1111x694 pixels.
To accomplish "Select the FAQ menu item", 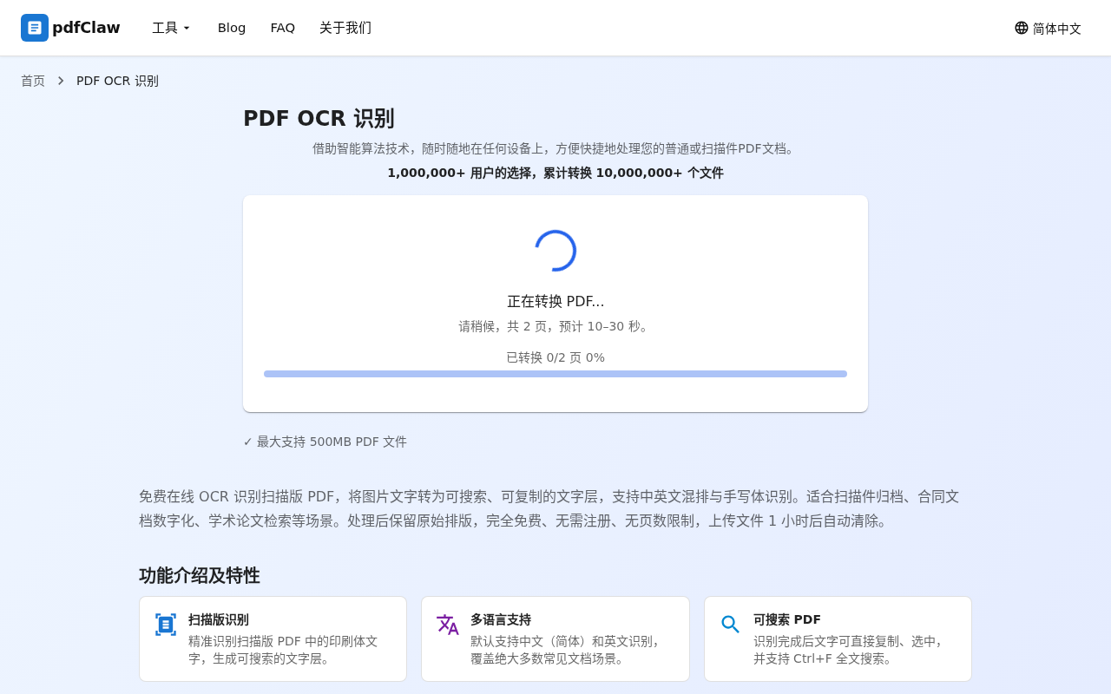I will (283, 28).
